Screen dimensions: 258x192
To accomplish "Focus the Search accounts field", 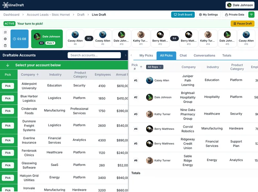I will point(94,55).
